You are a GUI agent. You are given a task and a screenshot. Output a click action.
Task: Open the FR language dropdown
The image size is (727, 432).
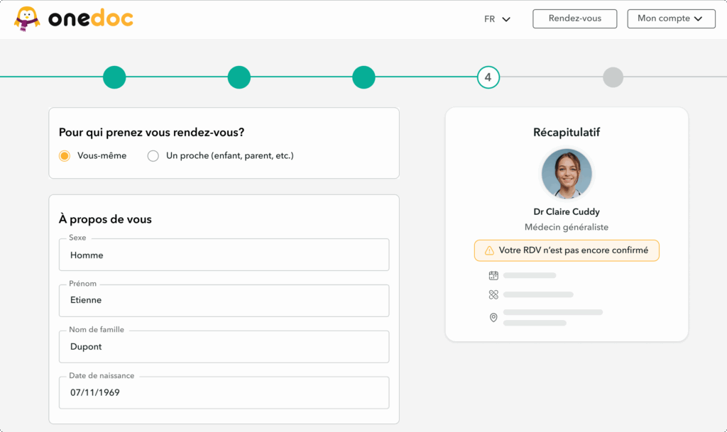coord(497,19)
